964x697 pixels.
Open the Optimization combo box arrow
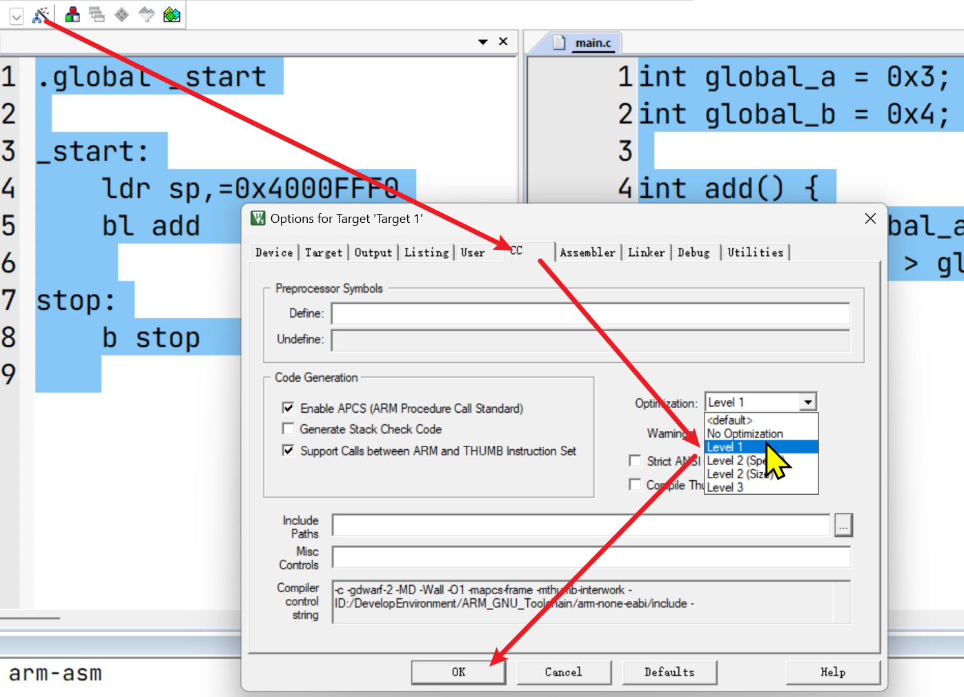pyautogui.click(x=808, y=402)
